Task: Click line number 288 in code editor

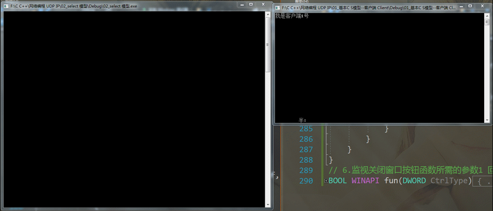Action: click(x=306, y=160)
